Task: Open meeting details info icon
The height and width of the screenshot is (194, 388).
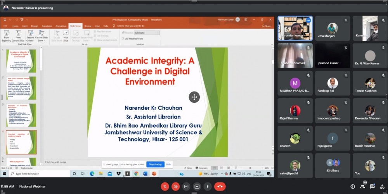Action: pyautogui.click(x=353, y=186)
